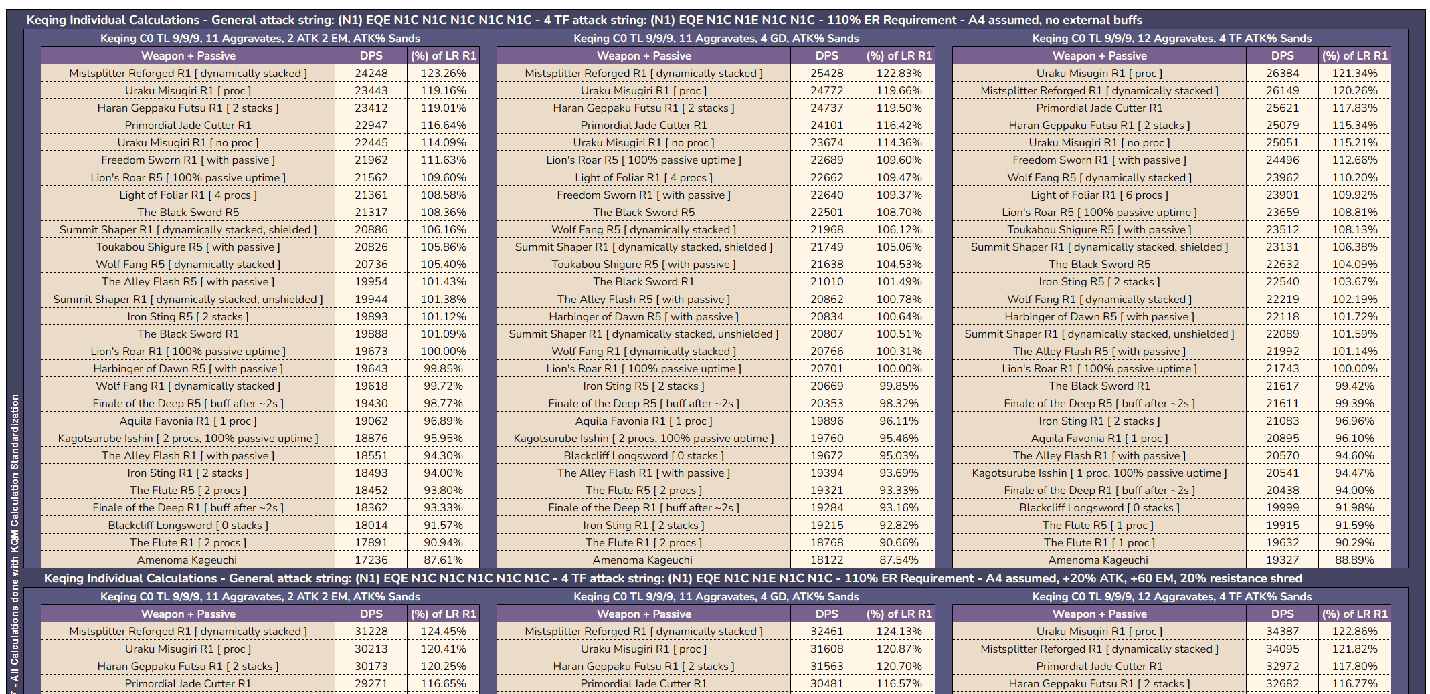
Task: Click the buffed top DPS value 34387
Action: [1282, 631]
